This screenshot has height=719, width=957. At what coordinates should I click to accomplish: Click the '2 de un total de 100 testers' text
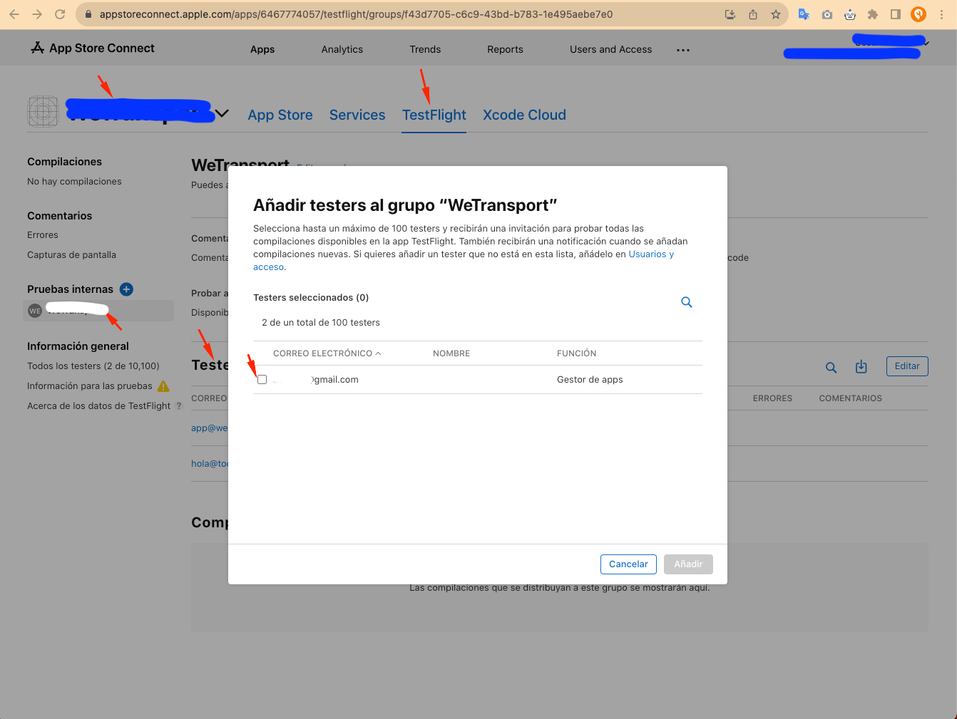click(321, 323)
